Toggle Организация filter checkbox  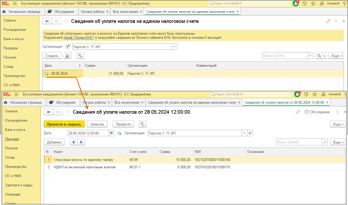tap(68, 47)
